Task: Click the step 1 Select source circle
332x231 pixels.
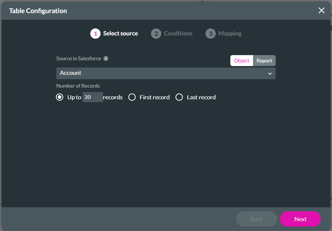Action: click(x=95, y=33)
